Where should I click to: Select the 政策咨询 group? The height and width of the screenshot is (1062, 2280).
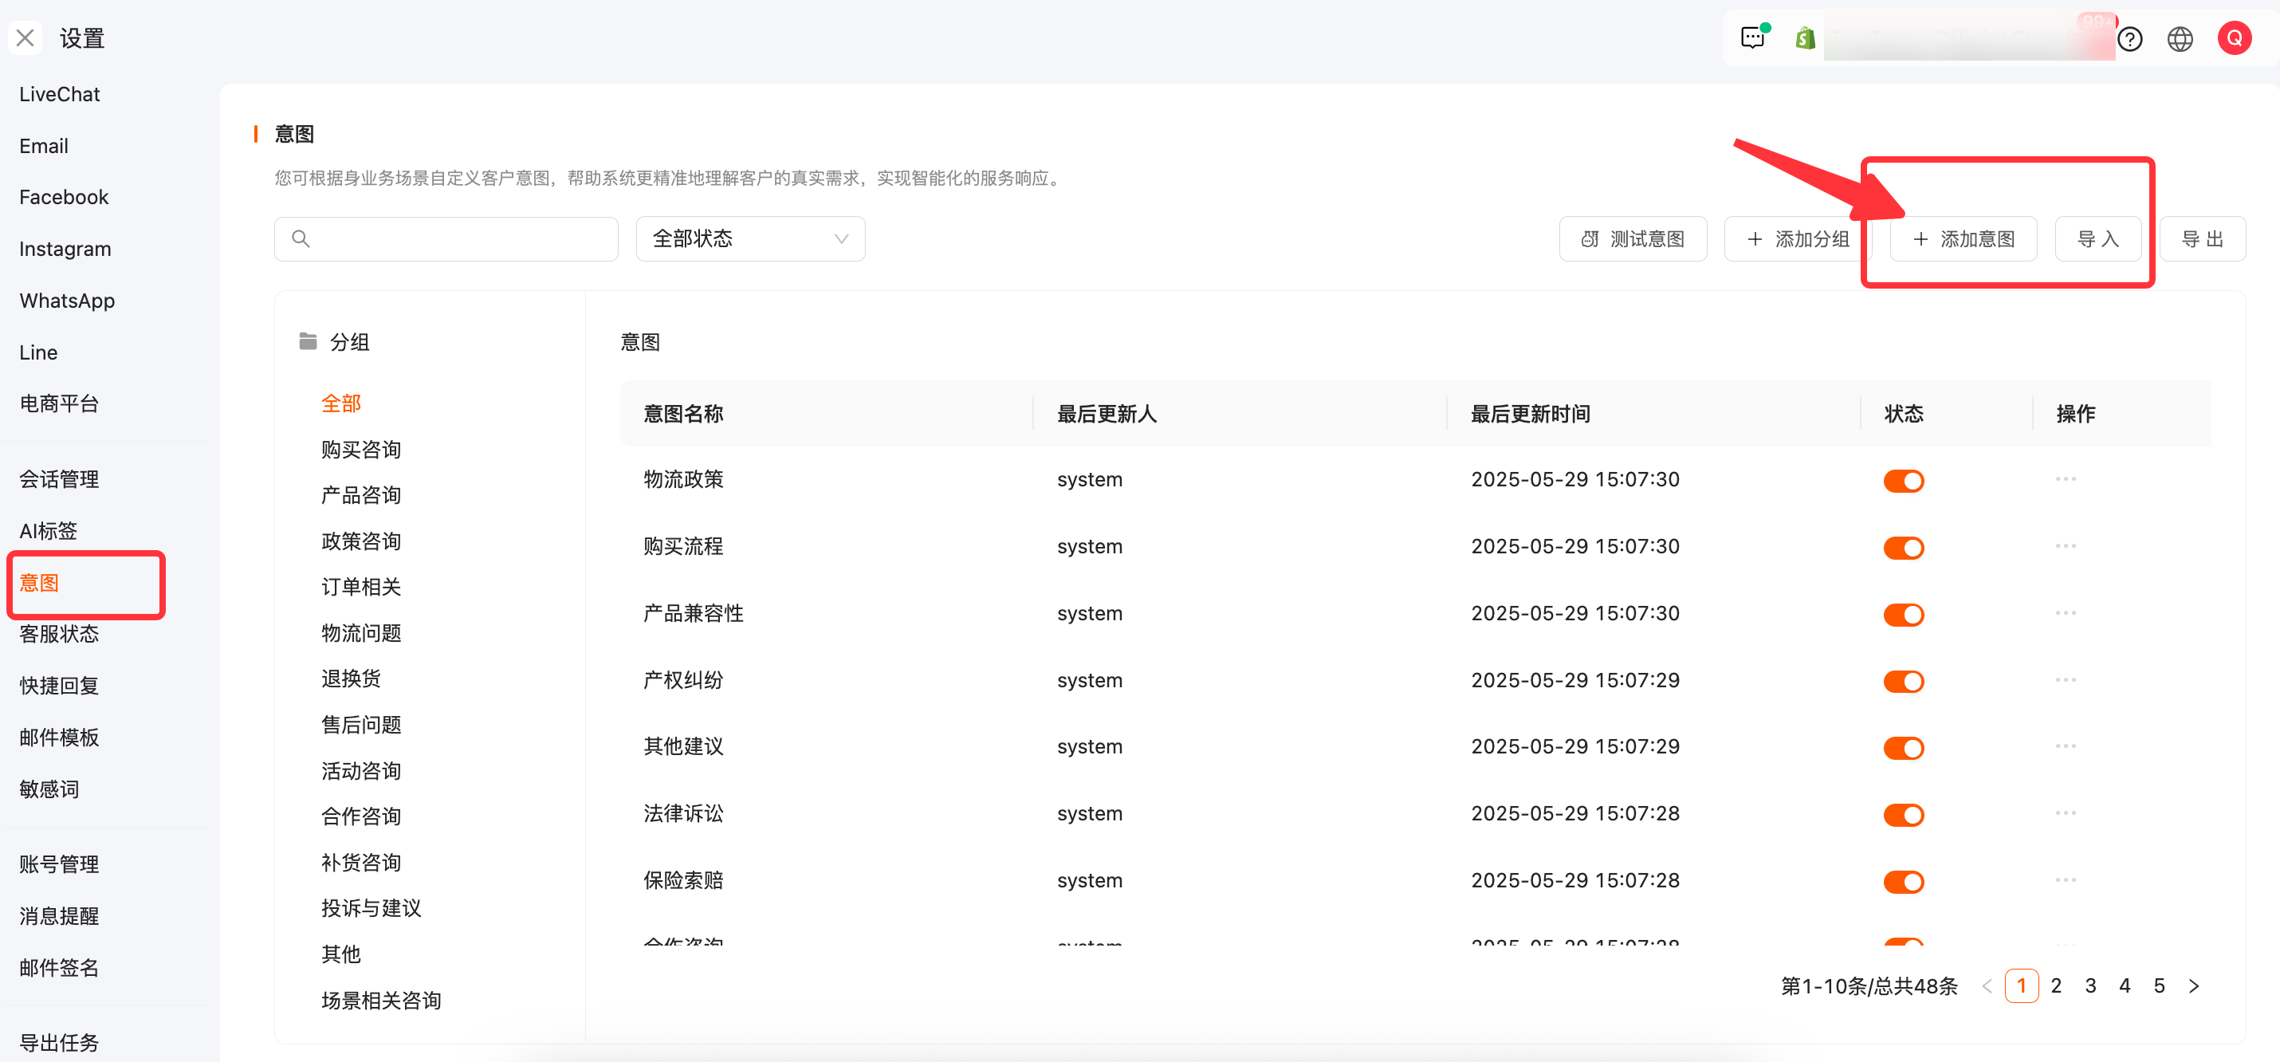361,541
